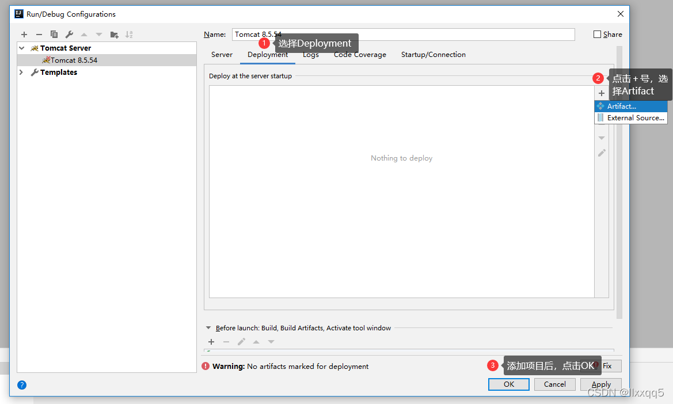Viewport: 673px width, 404px height.
Task: Click the right panel vertical scrollbar
Action: point(619,182)
